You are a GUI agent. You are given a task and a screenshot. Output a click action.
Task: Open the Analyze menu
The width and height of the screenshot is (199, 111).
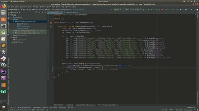pyautogui.click(x=36, y=7)
